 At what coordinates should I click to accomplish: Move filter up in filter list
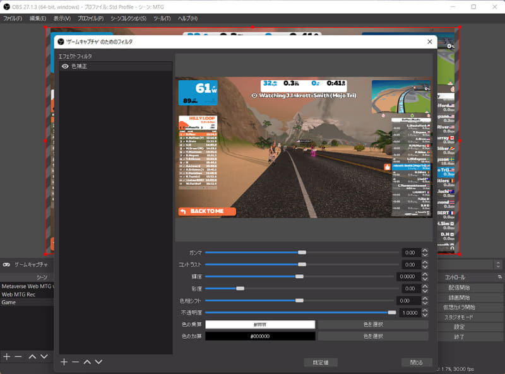coord(87,362)
